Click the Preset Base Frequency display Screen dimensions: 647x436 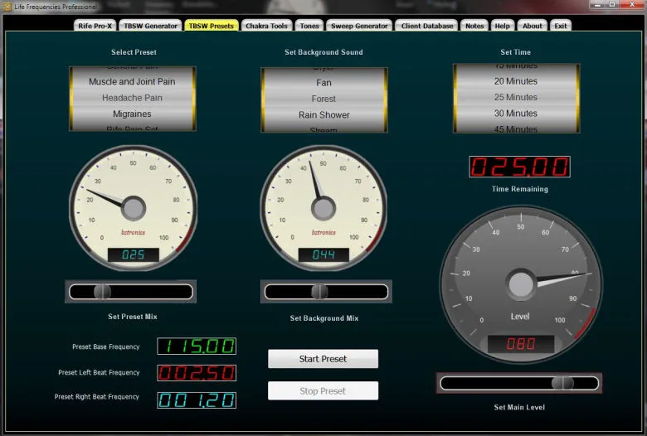tap(197, 346)
